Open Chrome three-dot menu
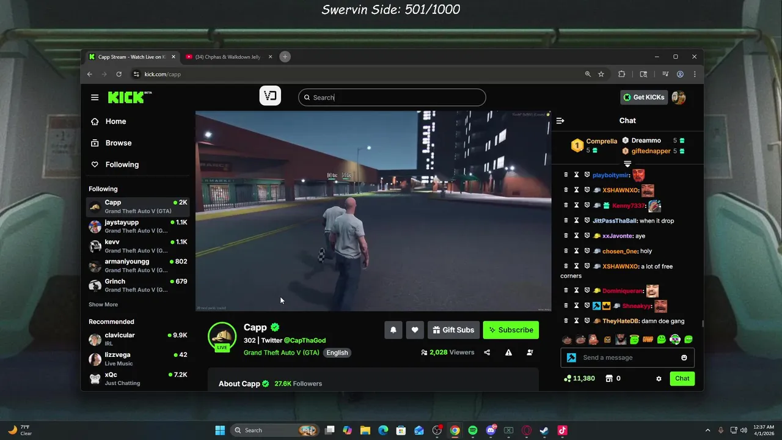The height and width of the screenshot is (440, 782). [695, 74]
